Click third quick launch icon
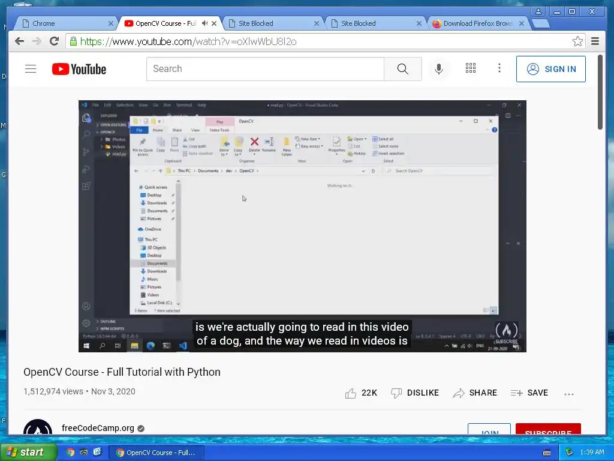 click(x=97, y=452)
